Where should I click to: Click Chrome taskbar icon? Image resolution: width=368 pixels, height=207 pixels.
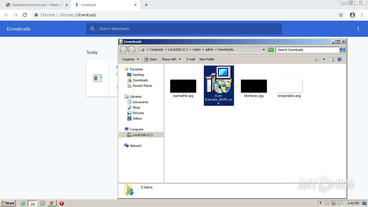pos(52,203)
